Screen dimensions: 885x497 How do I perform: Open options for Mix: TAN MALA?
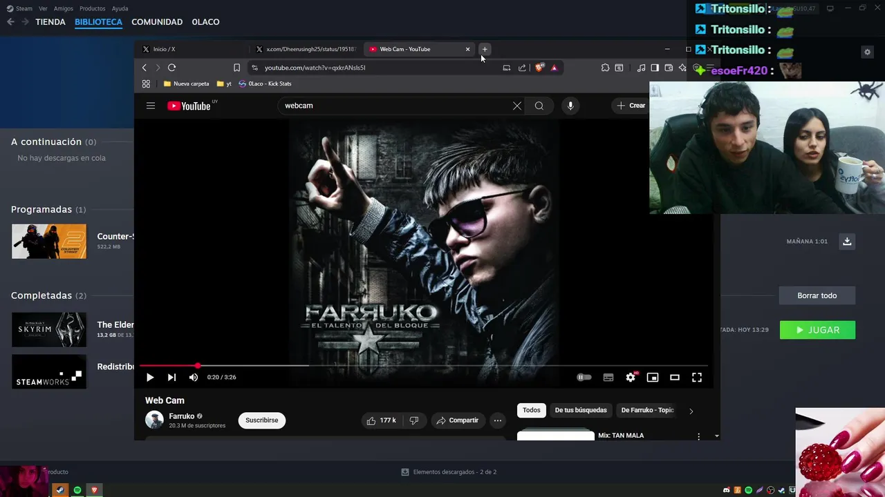pos(698,436)
